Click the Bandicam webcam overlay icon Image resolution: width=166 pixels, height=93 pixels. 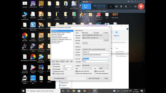click(x=111, y=6)
